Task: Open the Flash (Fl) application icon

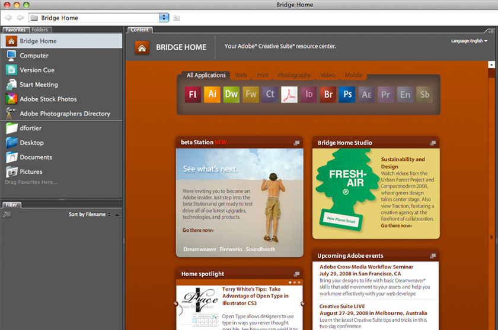Action: pyautogui.click(x=193, y=95)
